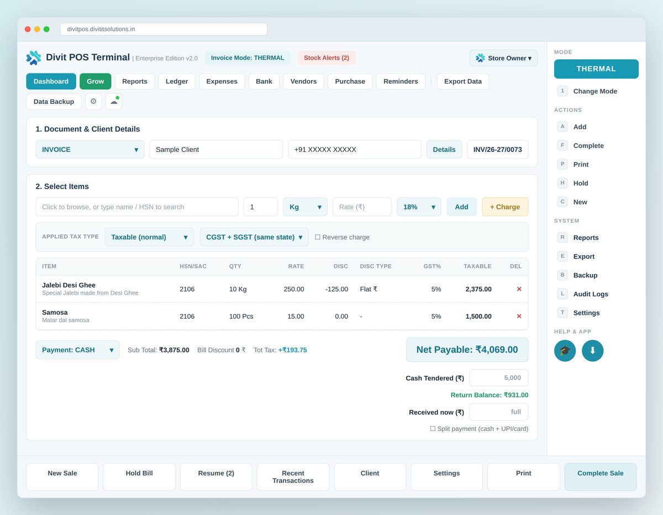Click the Cash Tendered amount field
The height and width of the screenshot is (515, 663).
tap(498, 378)
